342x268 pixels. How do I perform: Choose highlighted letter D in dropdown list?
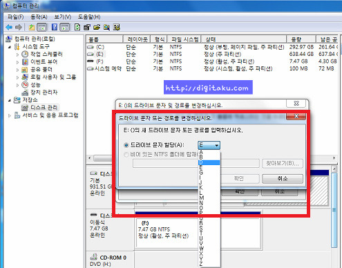(x=209, y=162)
